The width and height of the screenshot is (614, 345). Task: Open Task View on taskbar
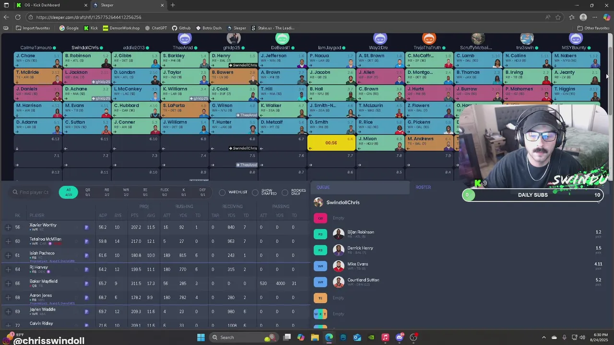click(x=287, y=337)
